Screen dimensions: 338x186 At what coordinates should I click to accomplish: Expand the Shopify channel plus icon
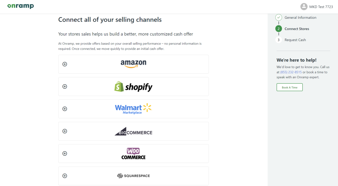tap(65, 87)
